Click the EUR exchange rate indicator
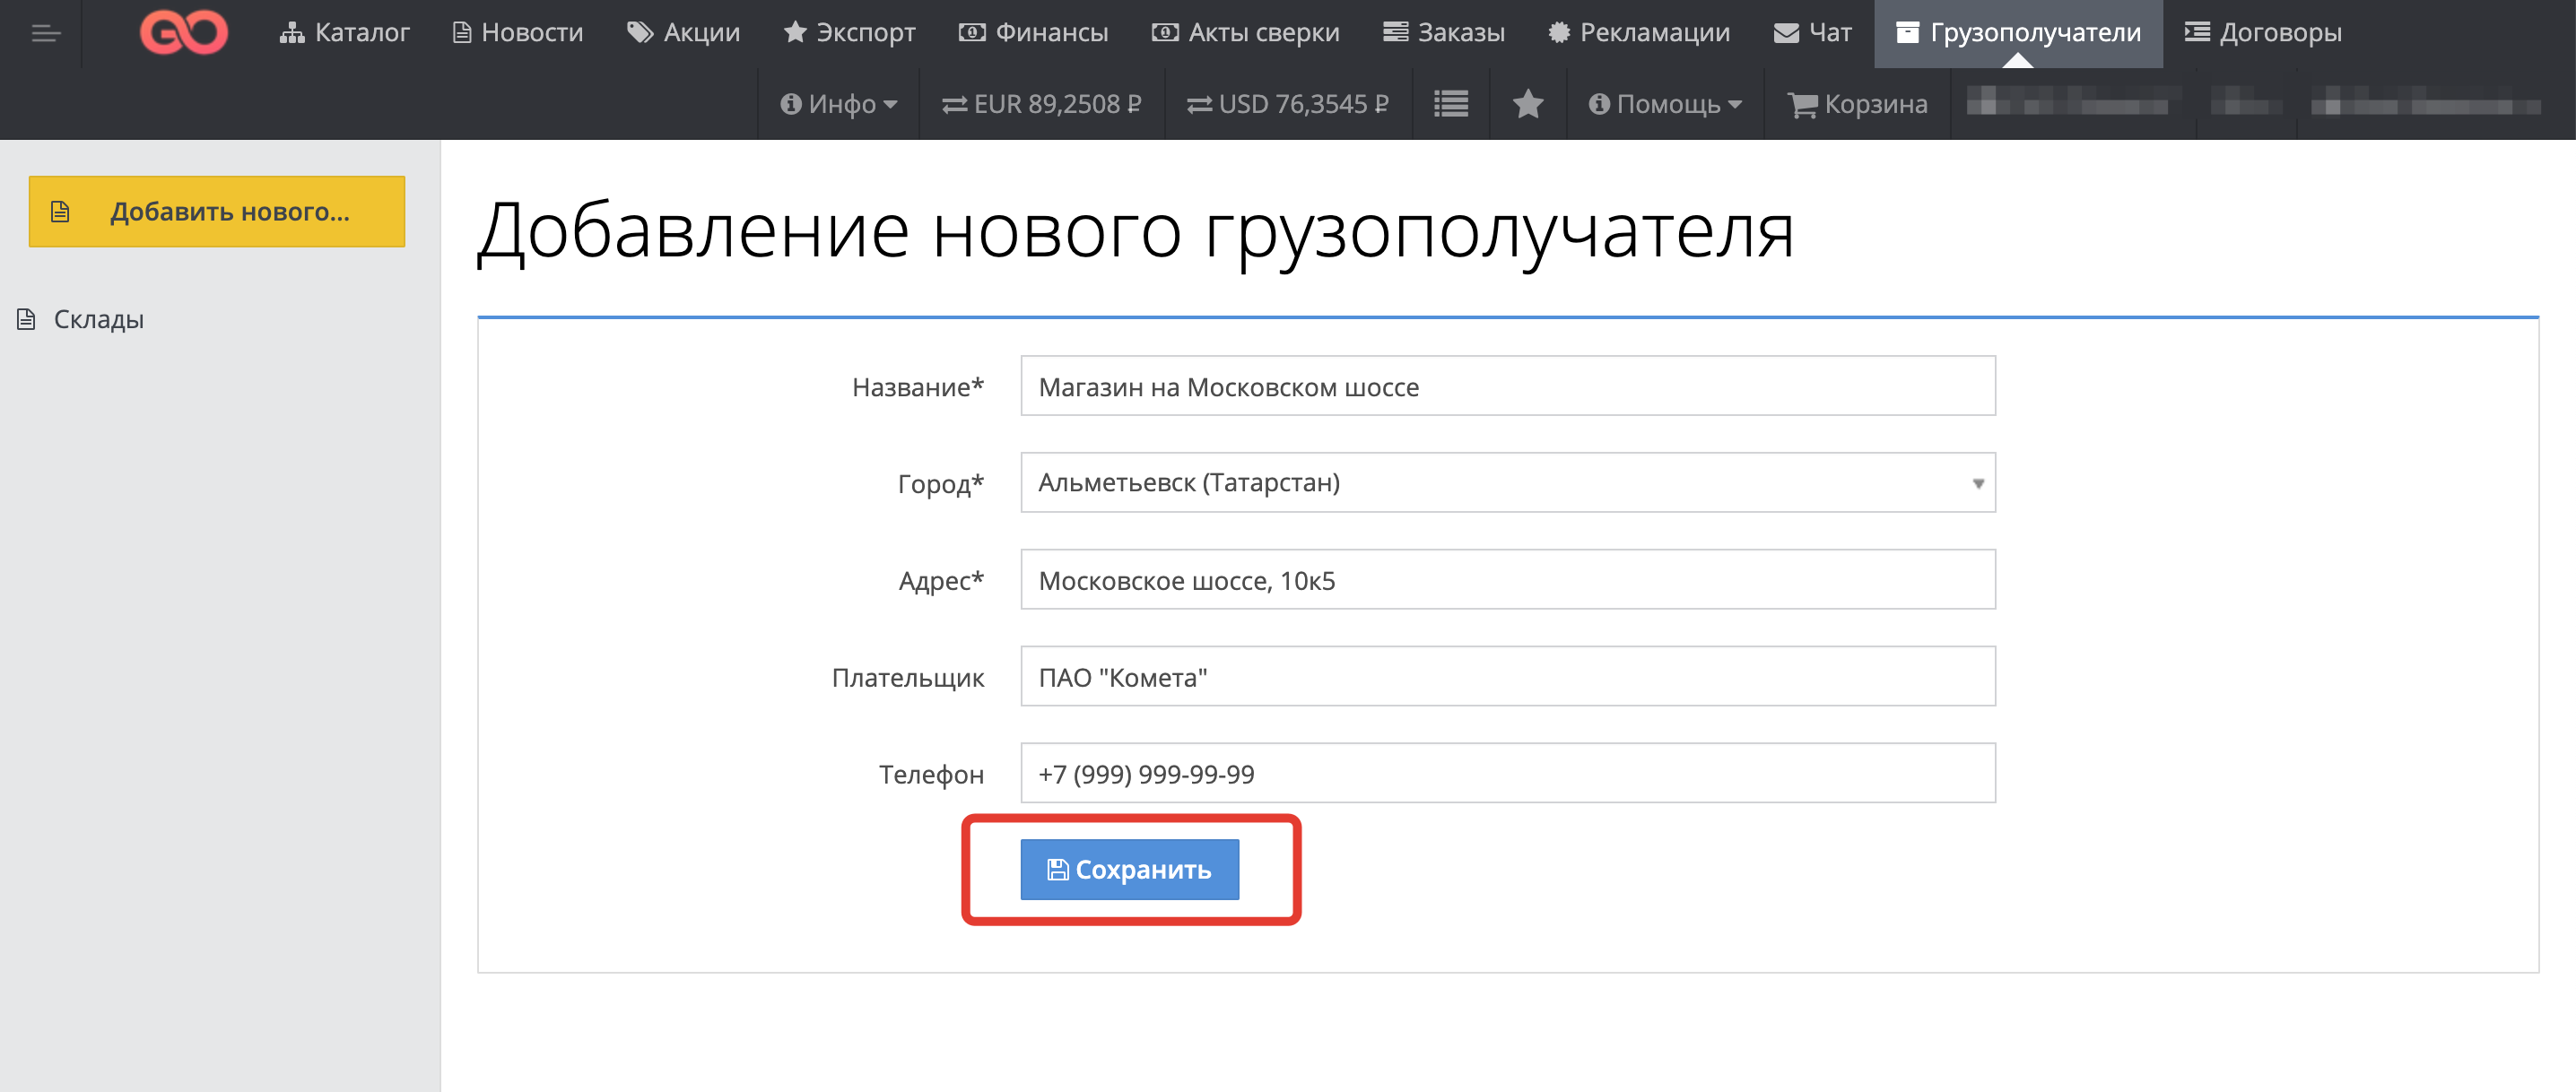The height and width of the screenshot is (1092, 2576). [x=1041, y=104]
